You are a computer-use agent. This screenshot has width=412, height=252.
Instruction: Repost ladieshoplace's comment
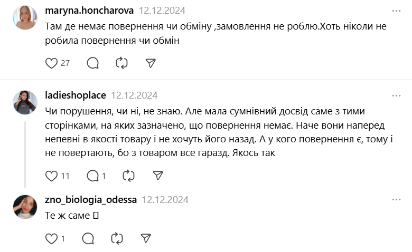point(128,176)
